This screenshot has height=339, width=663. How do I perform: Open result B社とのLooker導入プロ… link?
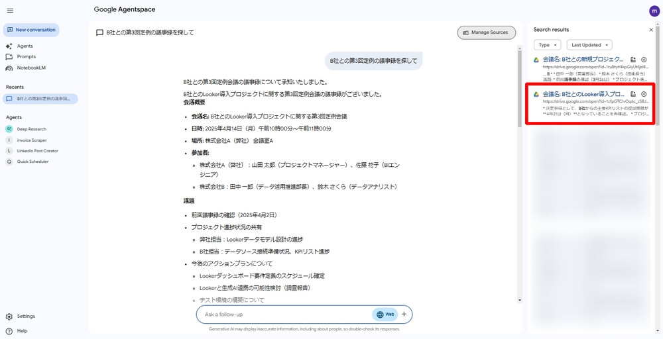coord(583,94)
